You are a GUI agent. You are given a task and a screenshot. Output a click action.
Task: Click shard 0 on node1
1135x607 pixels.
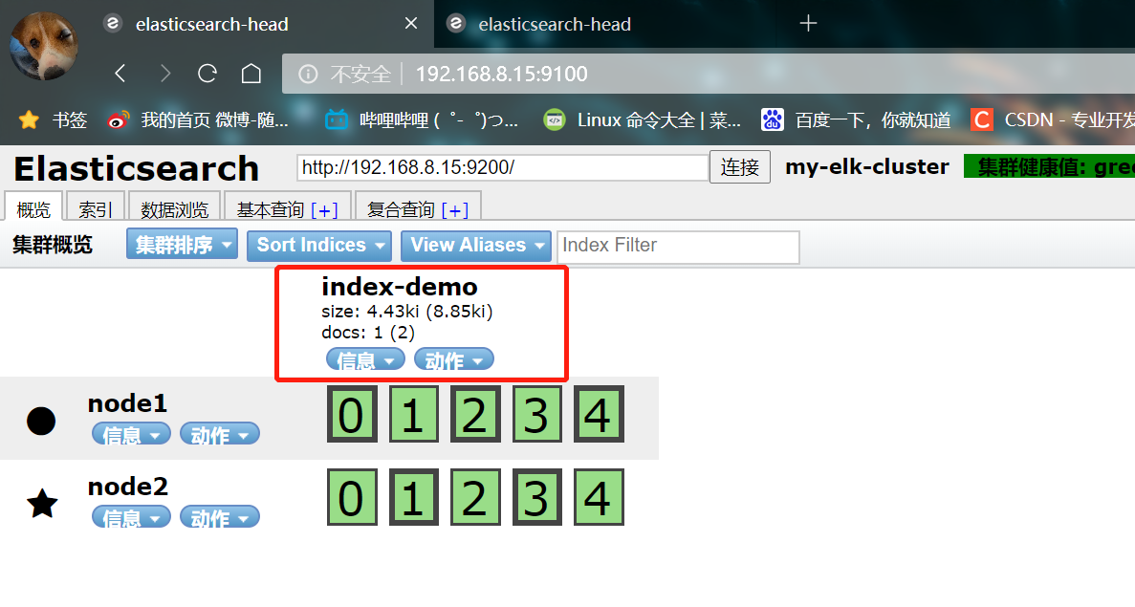[x=353, y=415]
